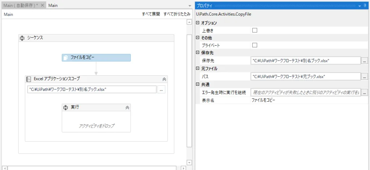Switch to the Main tab
The width and height of the screenshot is (370, 170).
point(53,5)
